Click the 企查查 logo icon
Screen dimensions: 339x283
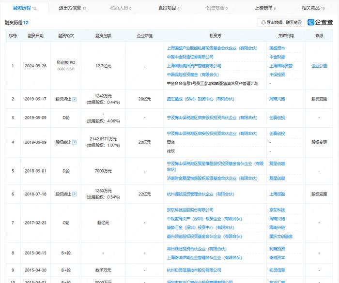point(311,22)
